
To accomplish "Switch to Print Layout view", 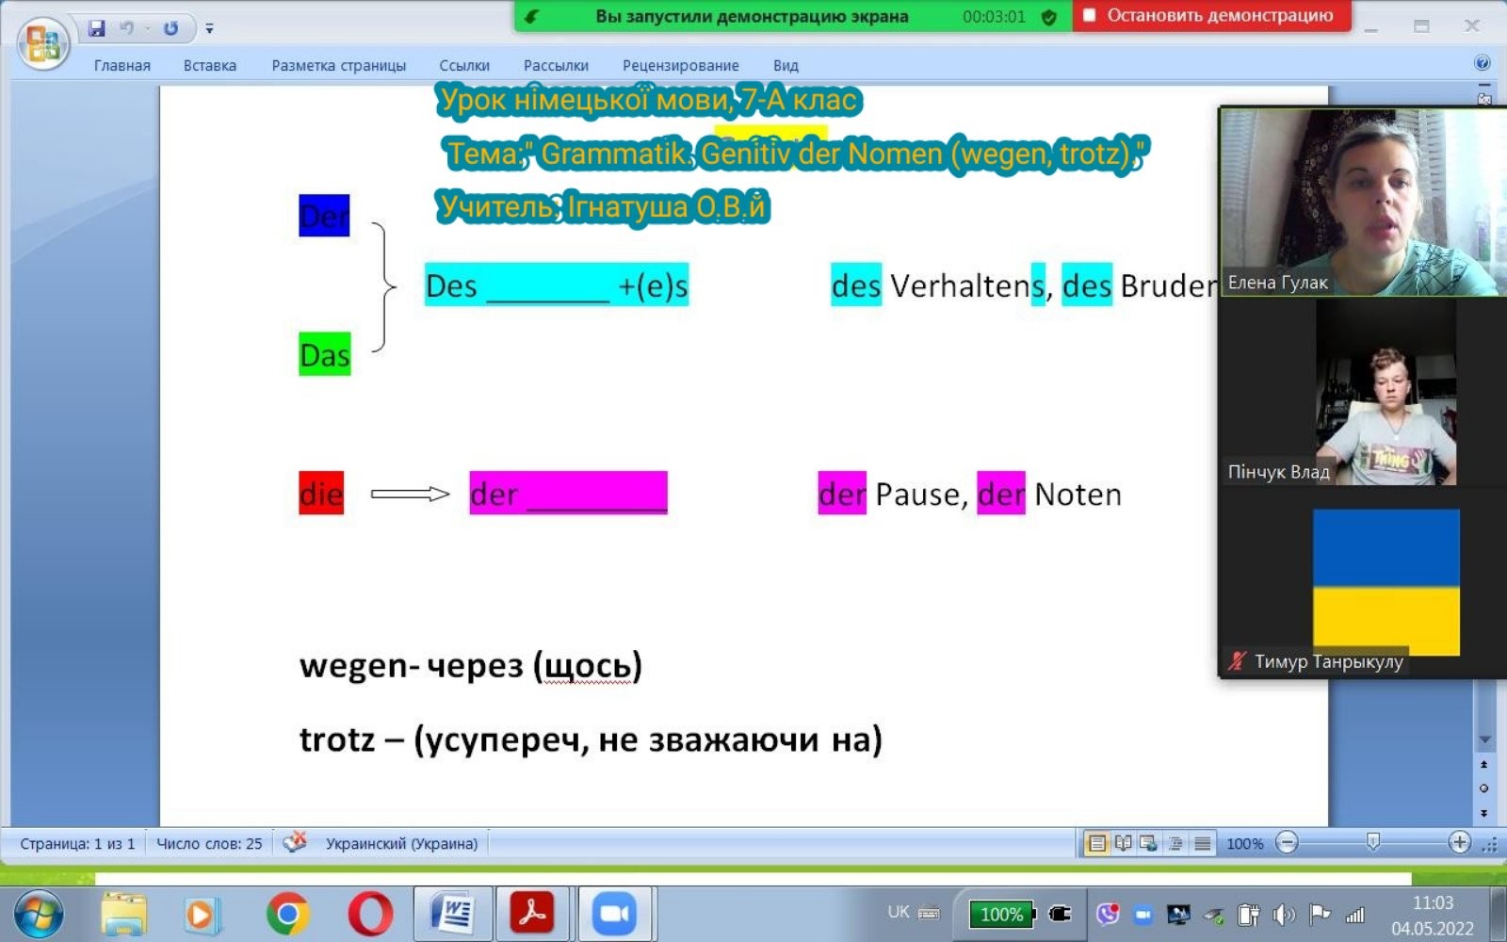I will click(x=1096, y=843).
